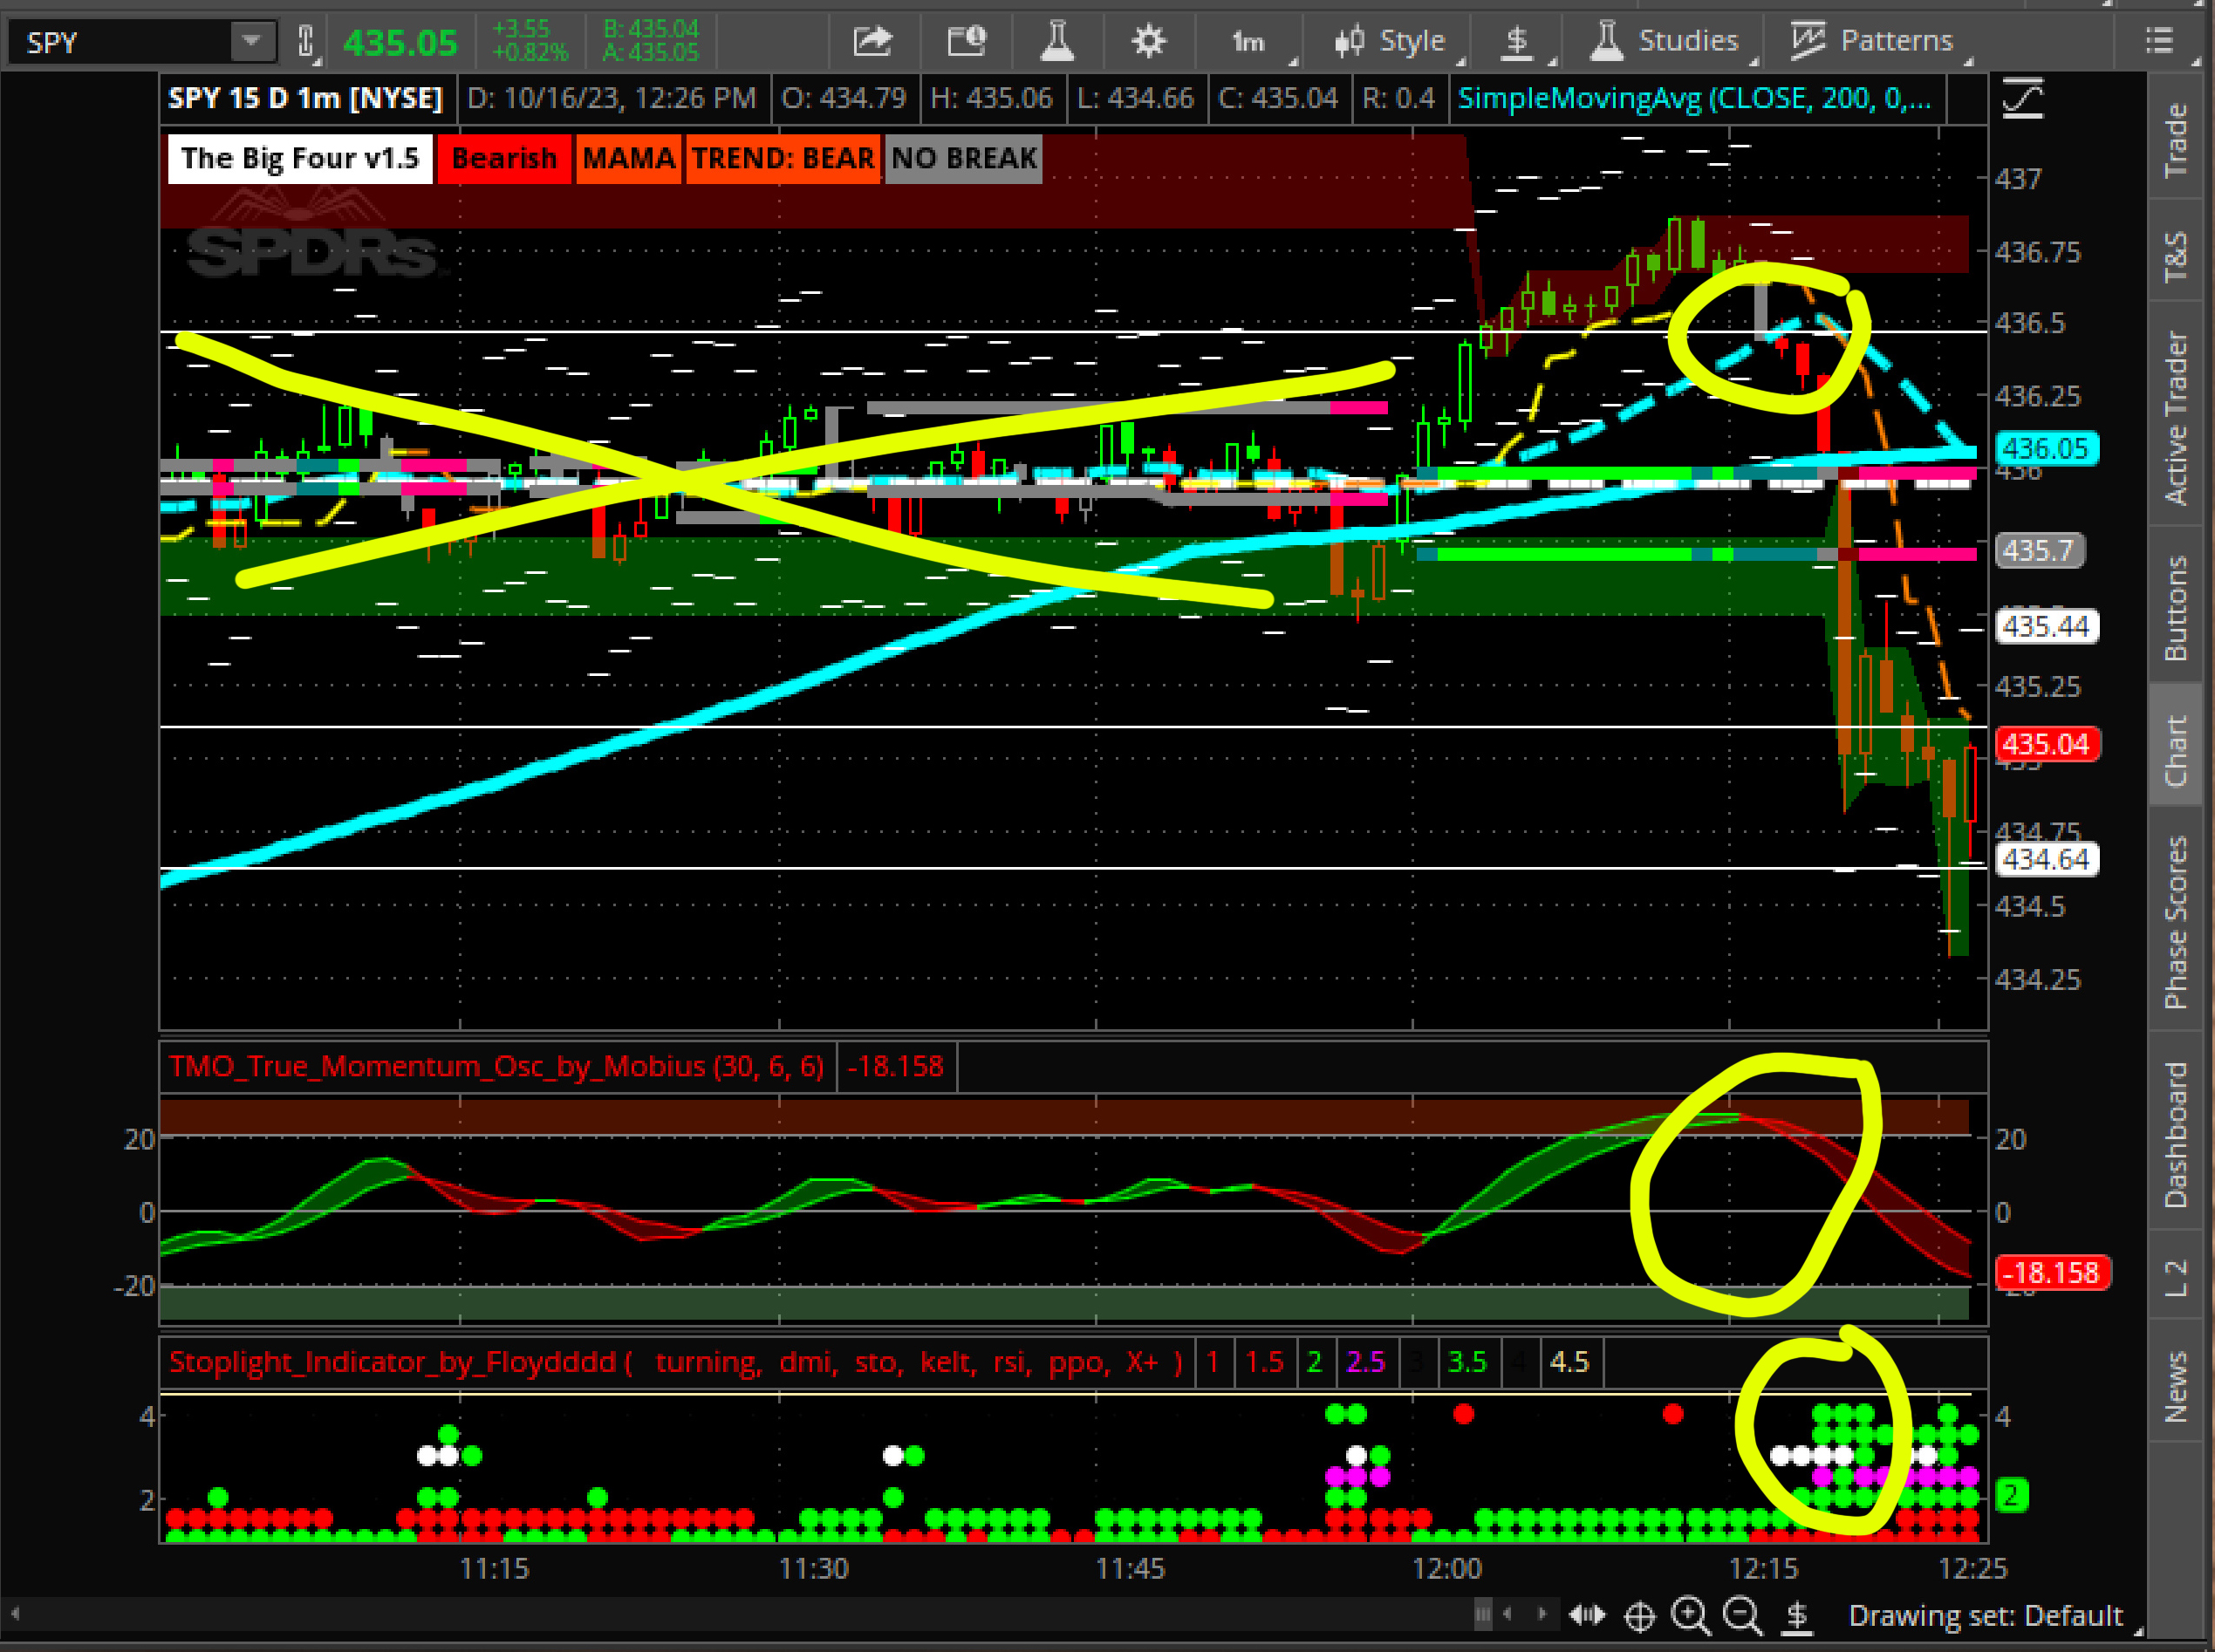
Task: Click the share chart icon
Action: coord(872,41)
